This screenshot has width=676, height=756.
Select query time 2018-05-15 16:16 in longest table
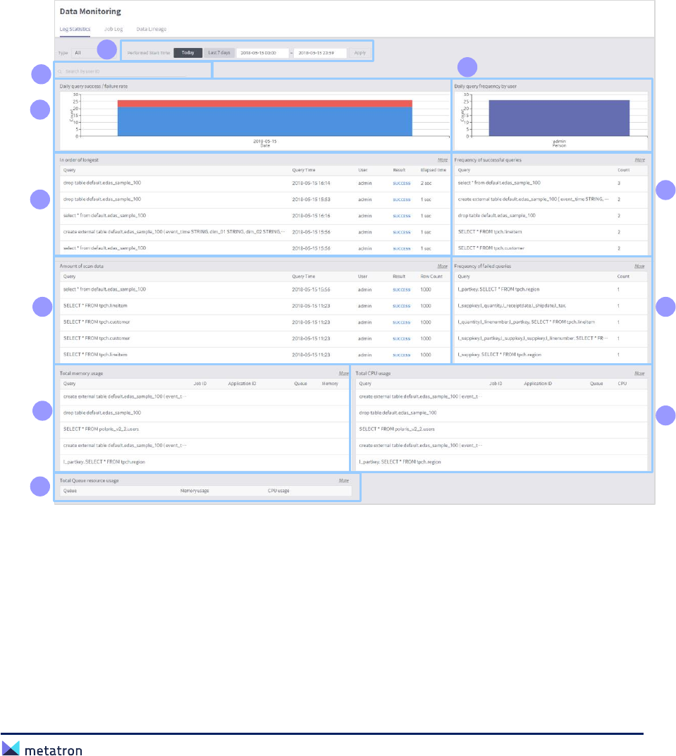[x=312, y=216]
